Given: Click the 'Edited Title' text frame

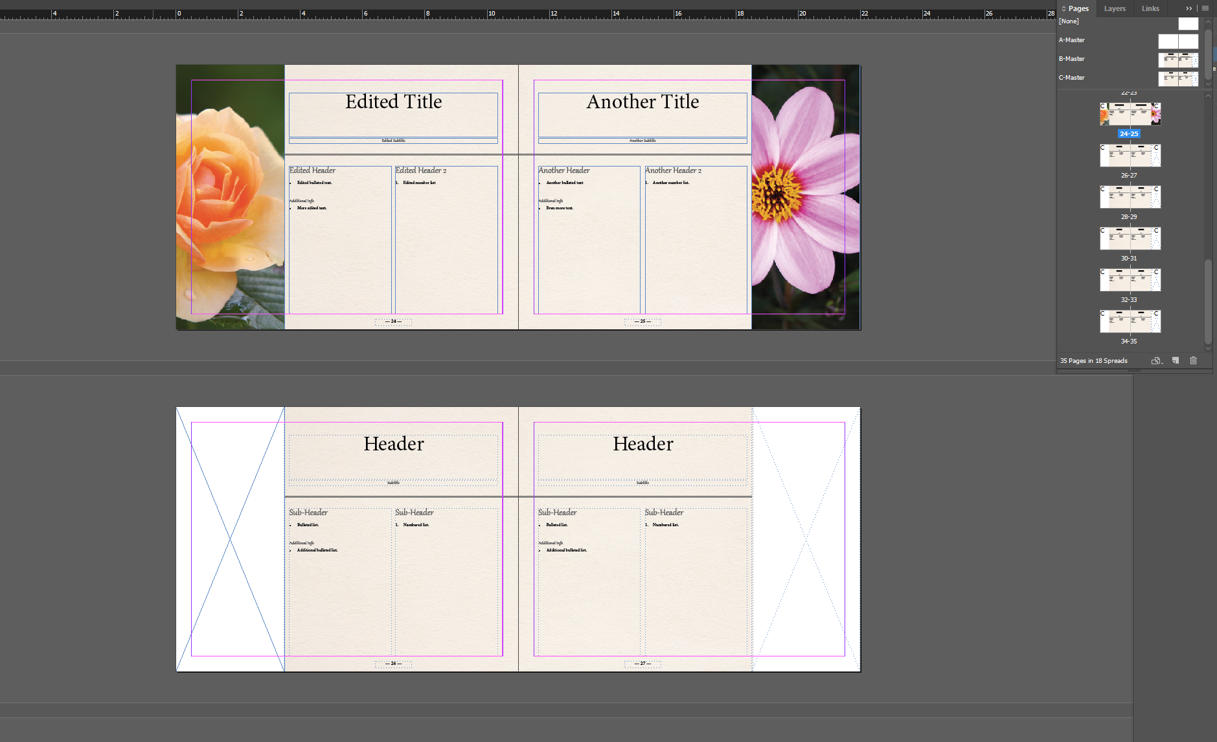Looking at the screenshot, I should [x=393, y=115].
